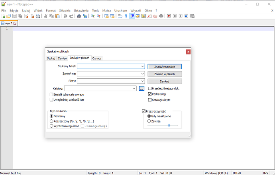Image resolution: width=275 pixels, height=175 pixels.
Task: Click the Record macro red-dot icon
Action: [169, 16]
